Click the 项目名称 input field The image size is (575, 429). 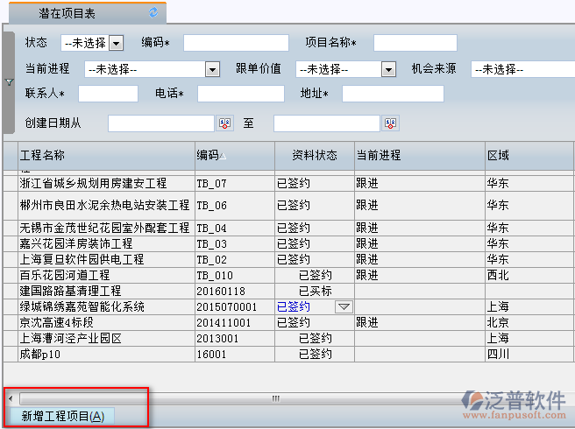(x=415, y=43)
